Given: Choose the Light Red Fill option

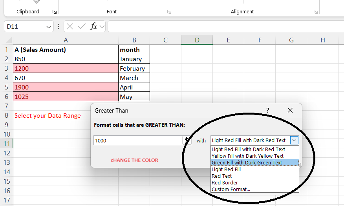Looking at the screenshot, I should point(255,169).
